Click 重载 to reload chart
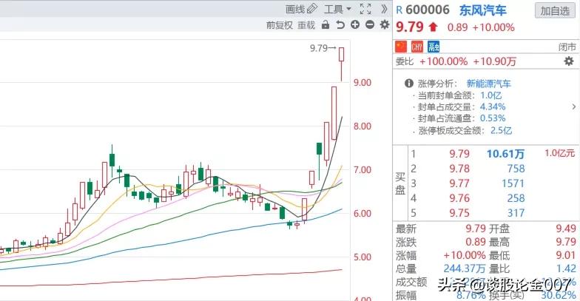The height and width of the screenshot is (301, 580). click(306, 25)
